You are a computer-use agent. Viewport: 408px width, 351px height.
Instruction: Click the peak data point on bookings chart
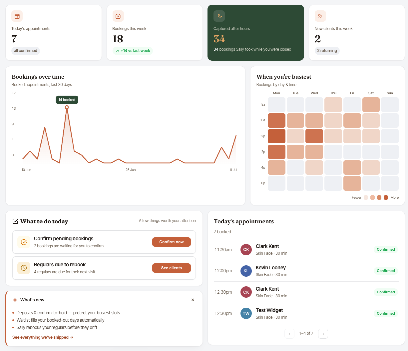click(x=67, y=107)
